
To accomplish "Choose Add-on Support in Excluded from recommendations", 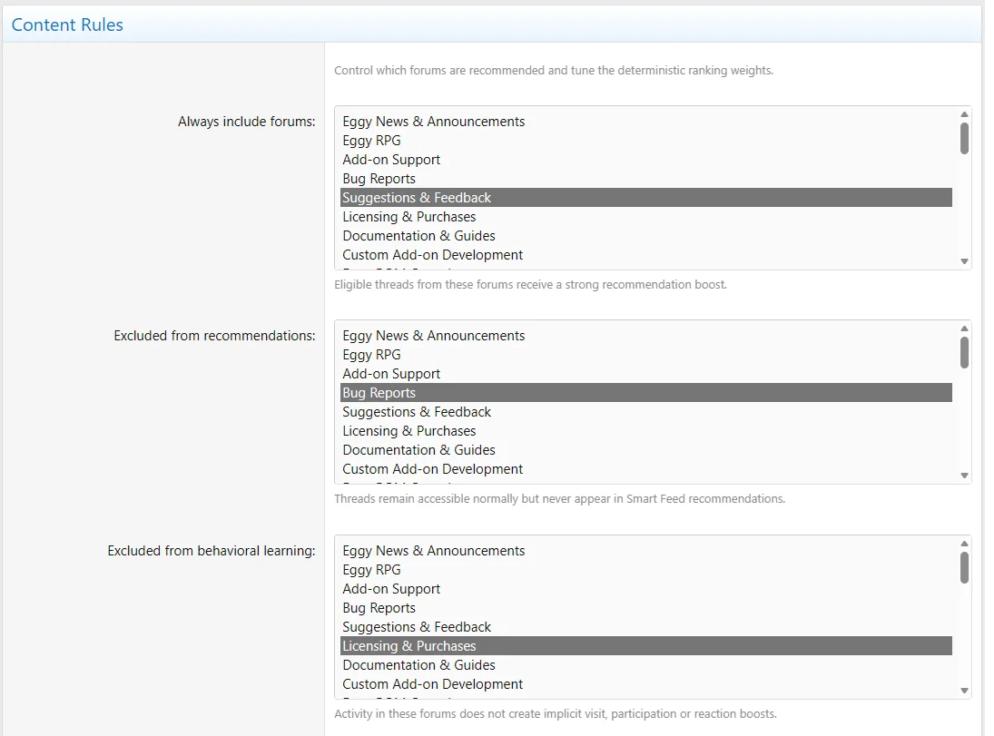I will pos(646,374).
